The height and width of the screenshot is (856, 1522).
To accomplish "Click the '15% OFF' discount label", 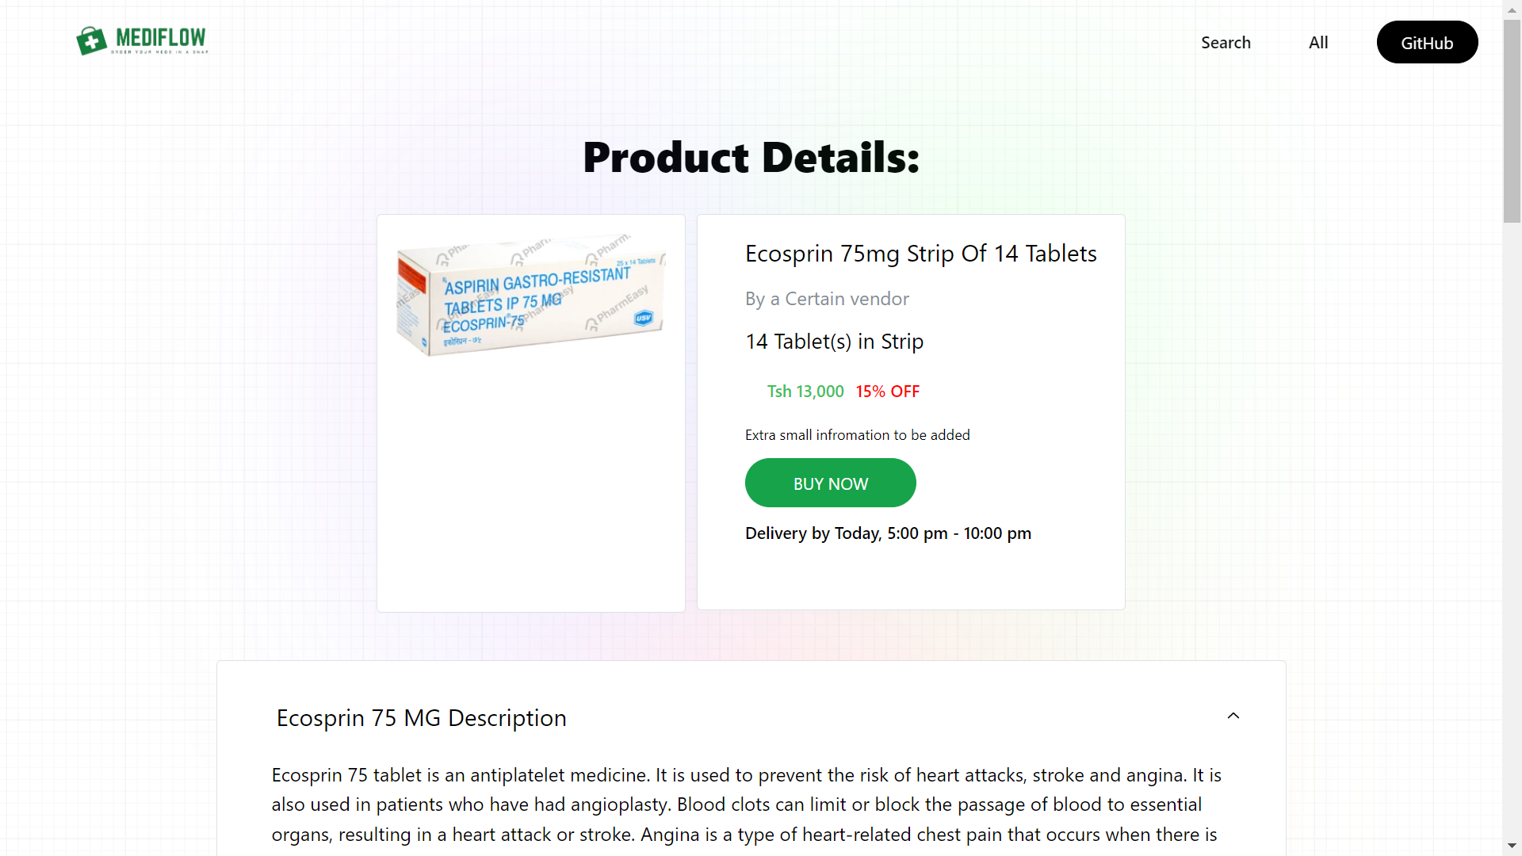I will (888, 391).
